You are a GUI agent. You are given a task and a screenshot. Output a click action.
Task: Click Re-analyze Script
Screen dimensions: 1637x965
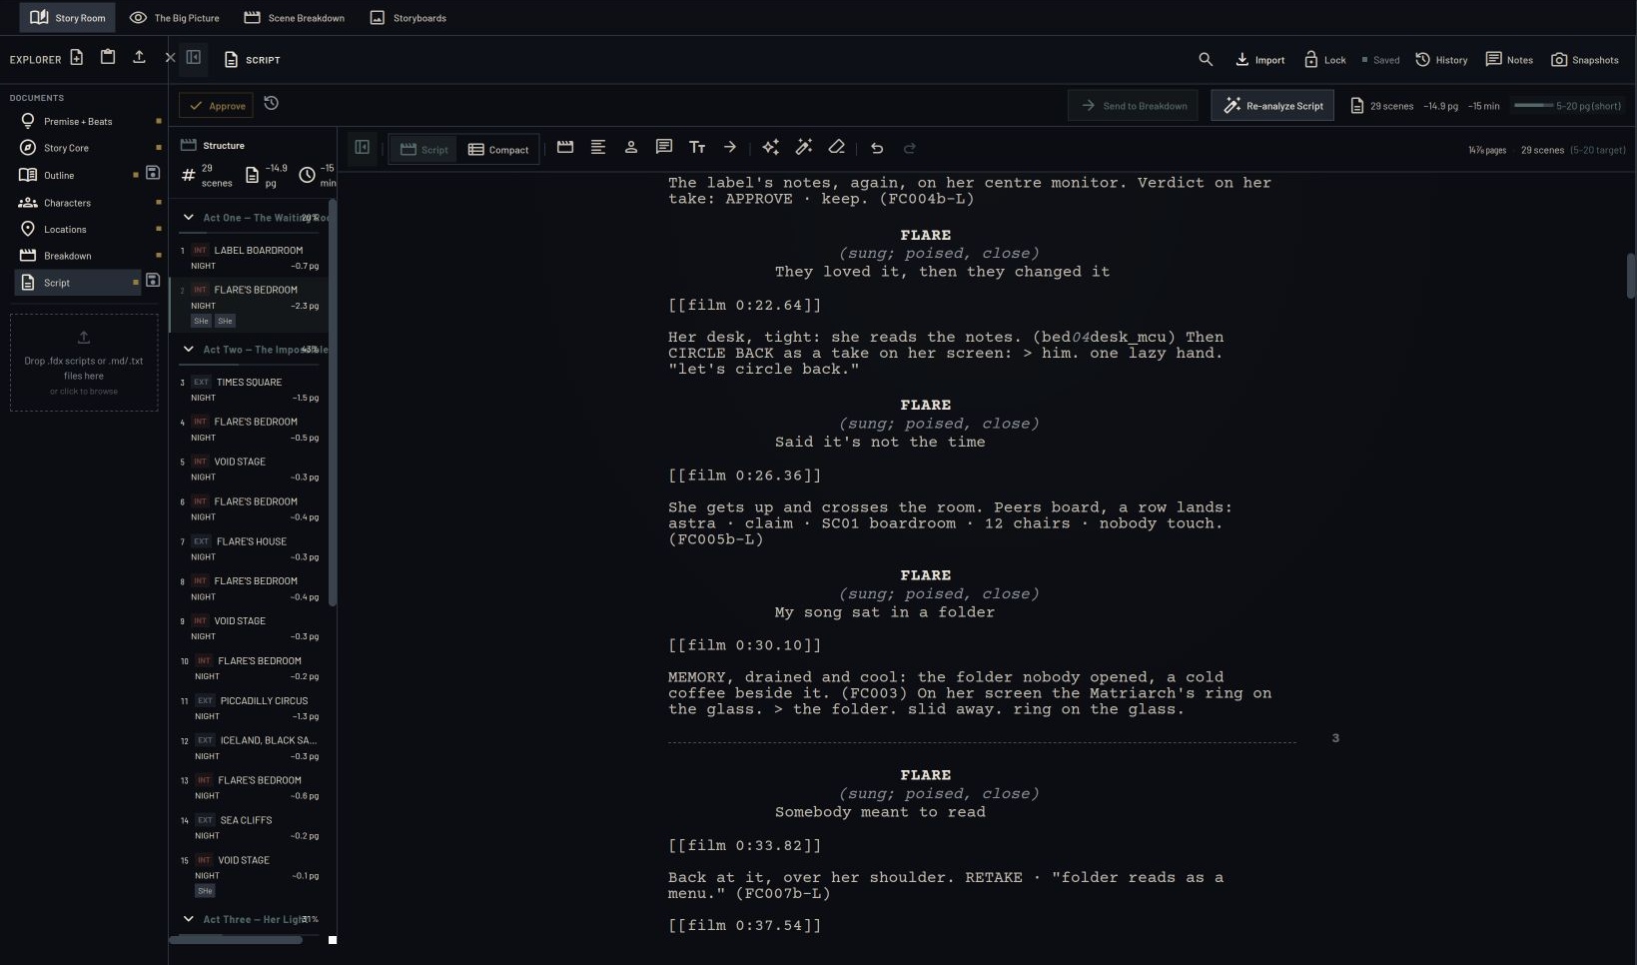1272,106
